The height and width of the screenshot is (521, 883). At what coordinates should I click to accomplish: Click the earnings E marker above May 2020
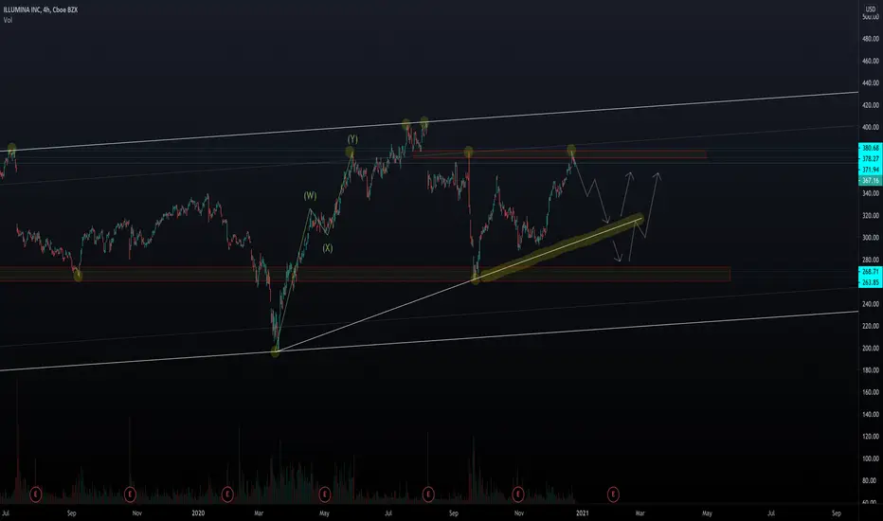click(324, 494)
